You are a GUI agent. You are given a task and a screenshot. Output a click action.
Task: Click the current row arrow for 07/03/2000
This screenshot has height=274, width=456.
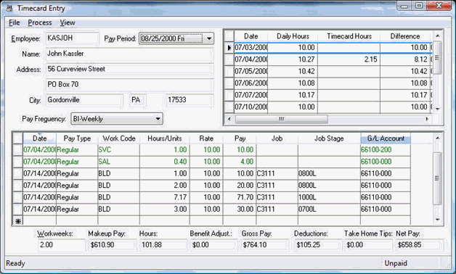pyautogui.click(x=229, y=48)
